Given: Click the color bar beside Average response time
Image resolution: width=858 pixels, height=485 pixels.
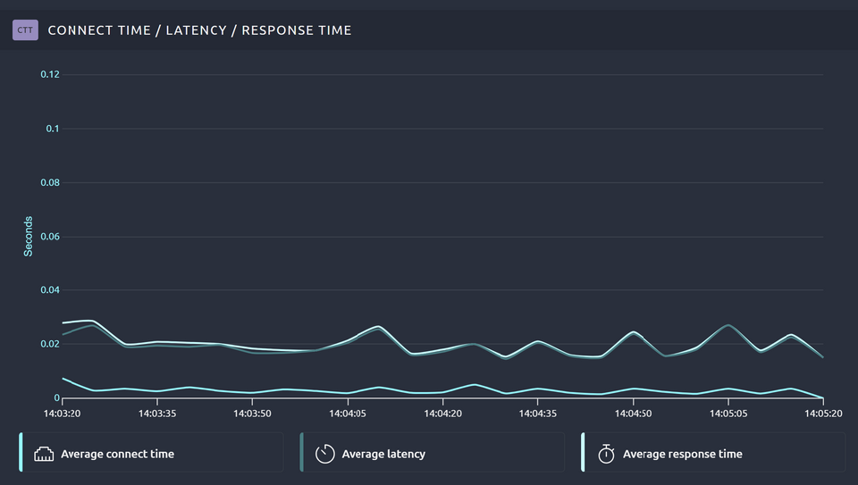Looking at the screenshot, I should [583, 452].
